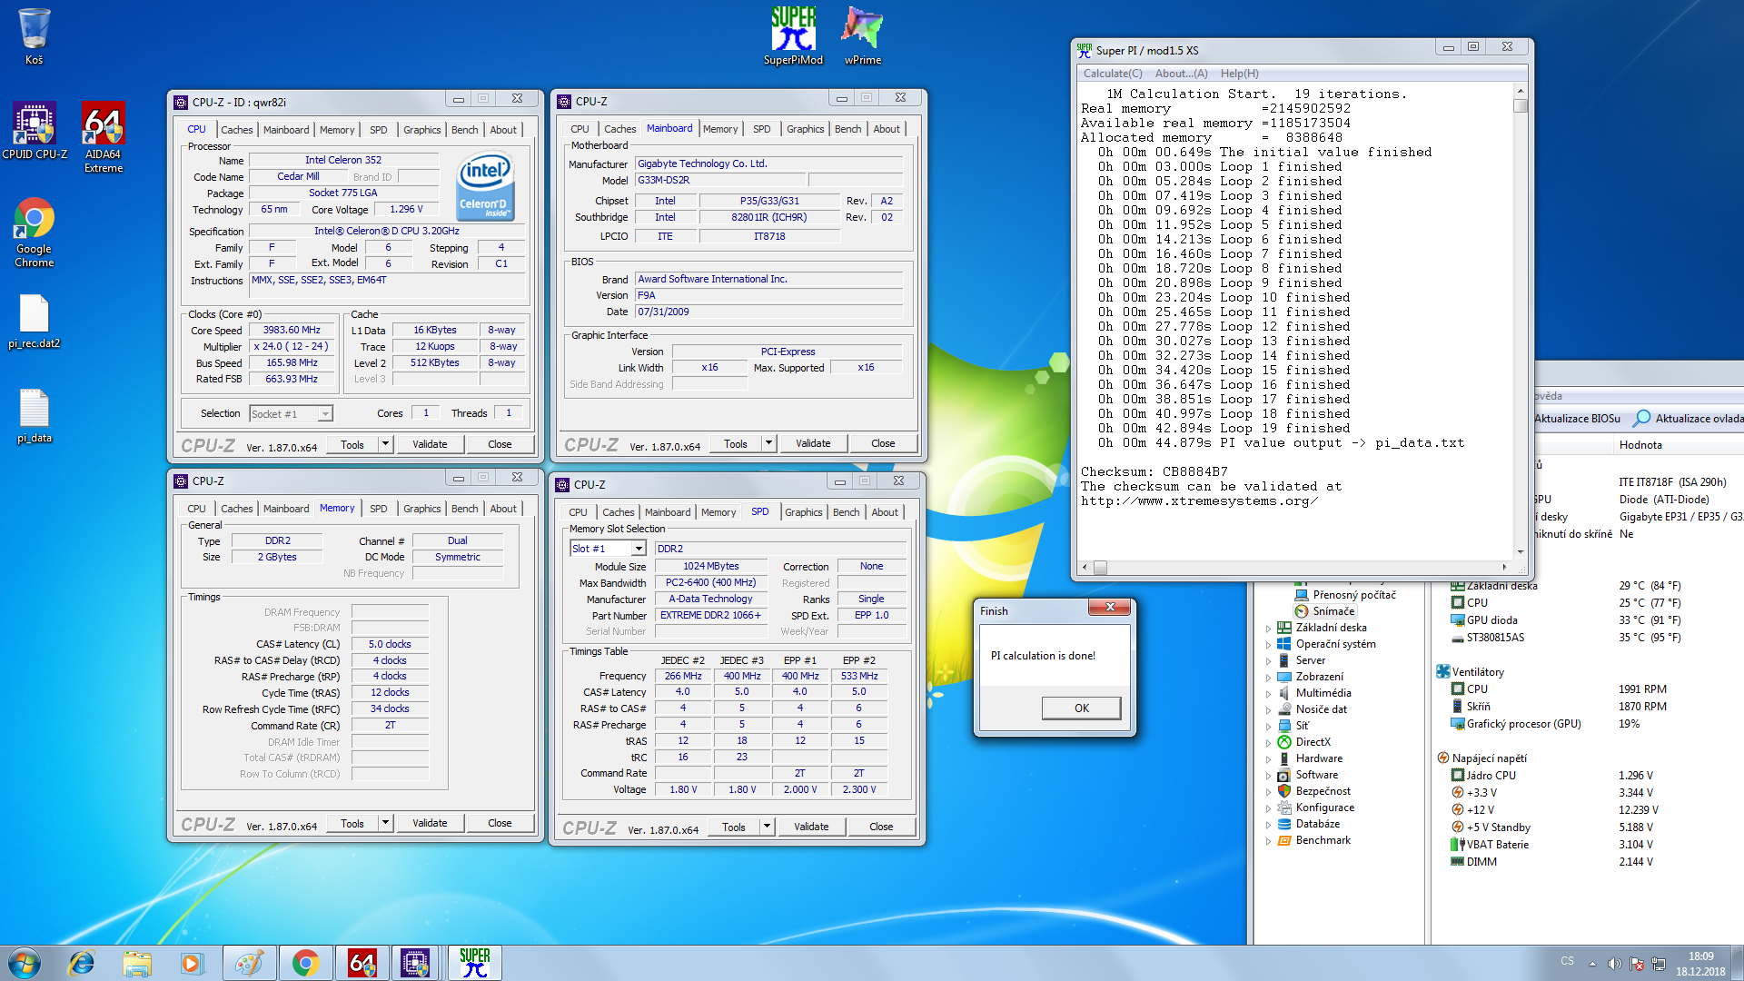The width and height of the screenshot is (1744, 981).
Task: Click Validate in Memory CPU-Z window
Action: (x=430, y=823)
